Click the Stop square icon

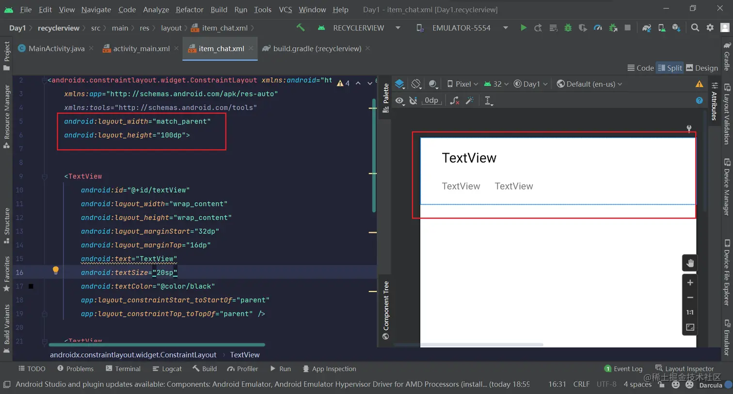click(628, 28)
